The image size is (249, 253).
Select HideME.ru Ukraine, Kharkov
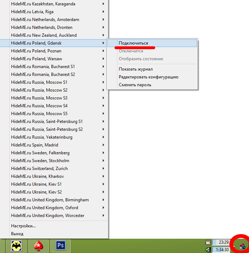[x=53, y=176]
